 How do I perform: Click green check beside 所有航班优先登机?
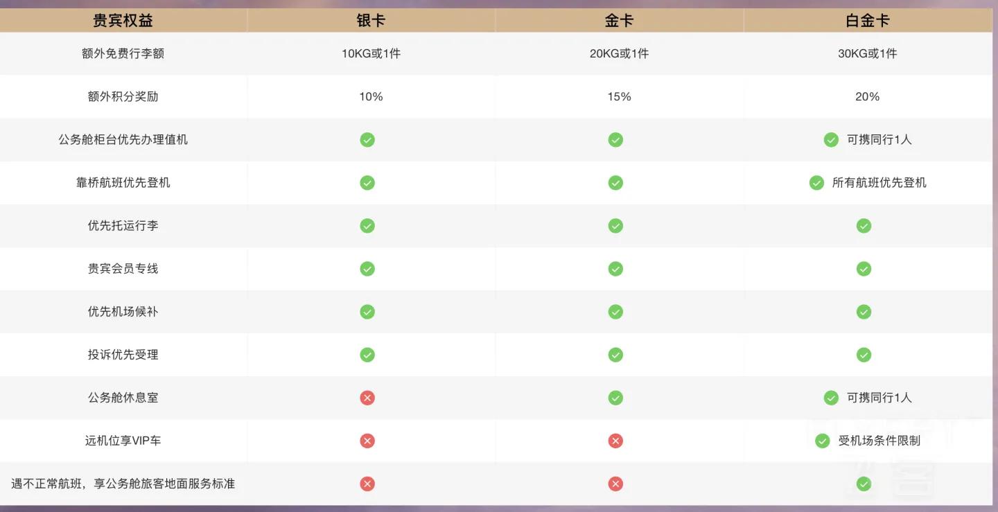pyautogui.click(x=816, y=183)
